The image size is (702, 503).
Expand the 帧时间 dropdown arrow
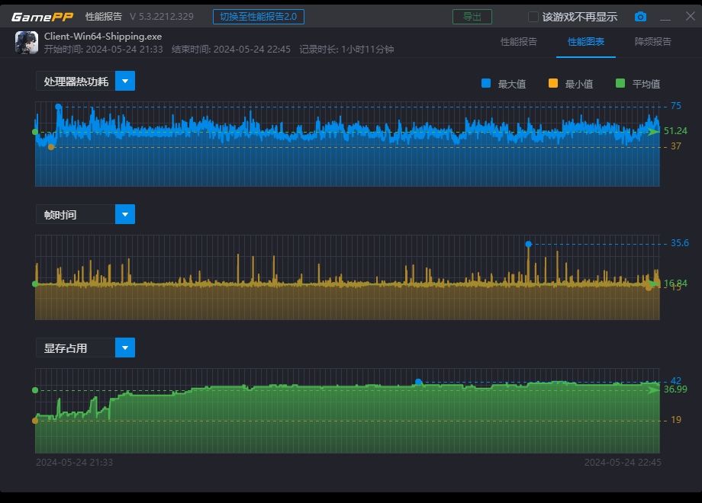tap(125, 214)
